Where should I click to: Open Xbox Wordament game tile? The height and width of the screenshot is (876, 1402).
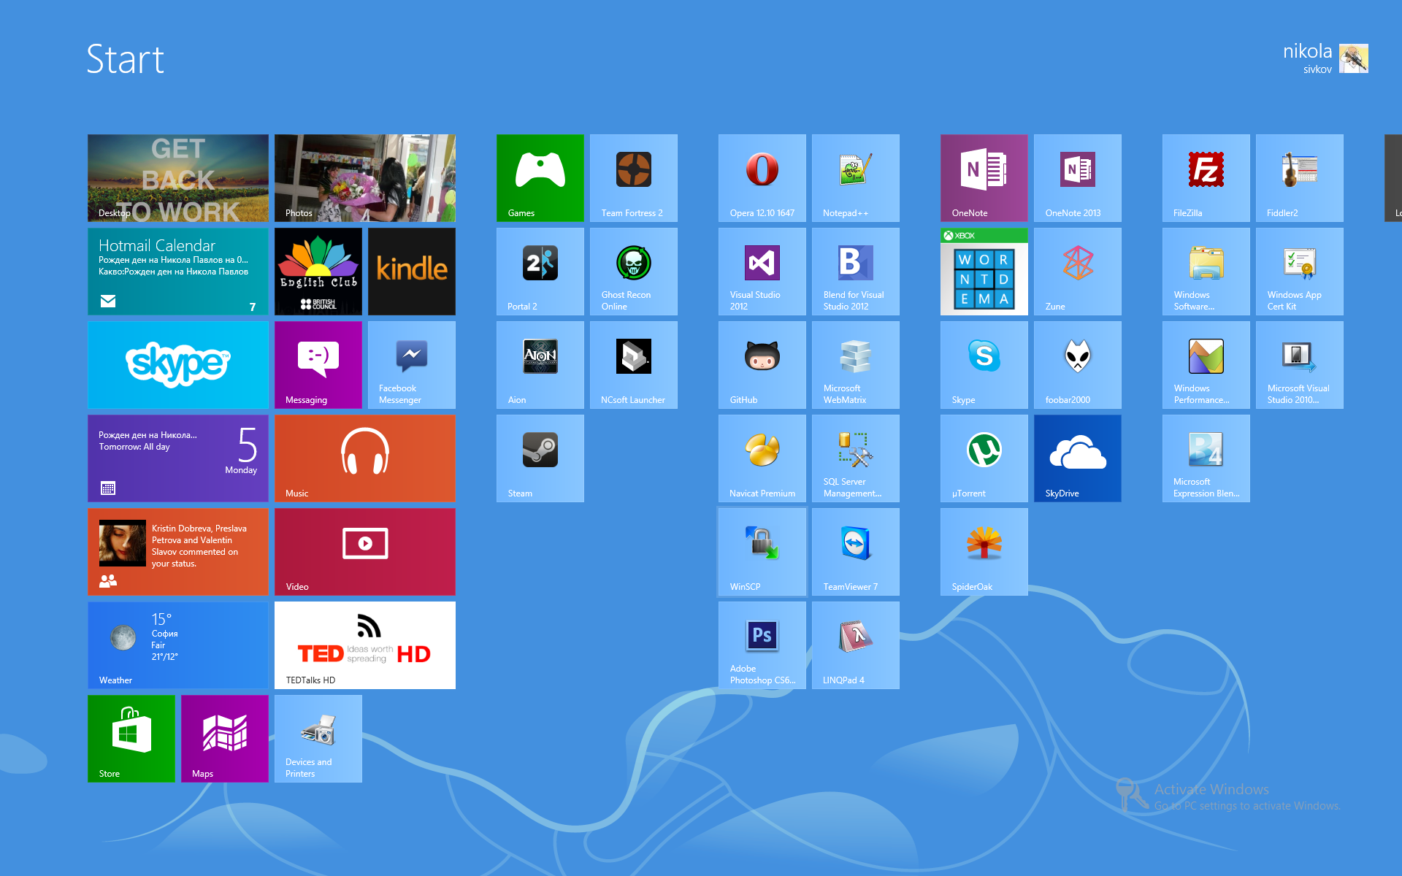click(984, 272)
